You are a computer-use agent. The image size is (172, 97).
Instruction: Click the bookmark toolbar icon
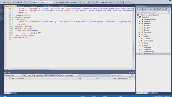[x=123, y=2]
